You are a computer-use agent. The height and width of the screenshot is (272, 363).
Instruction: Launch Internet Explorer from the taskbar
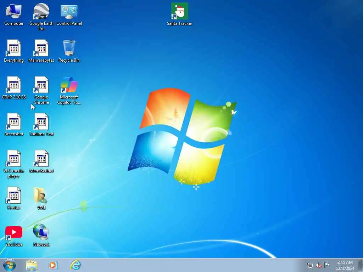point(76,265)
